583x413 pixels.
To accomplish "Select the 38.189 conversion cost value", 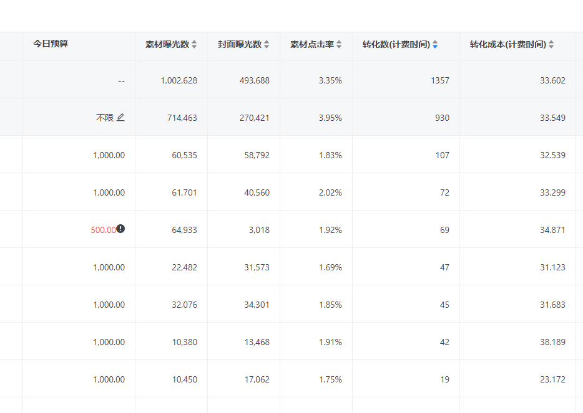I will 552,342.
